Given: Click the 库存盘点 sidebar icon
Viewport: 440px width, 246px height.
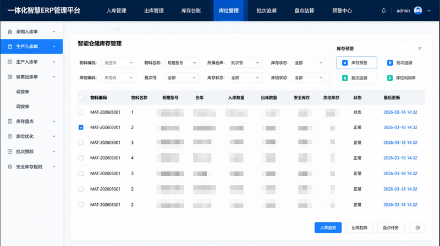Looking at the screenshot, I should 10,121.
